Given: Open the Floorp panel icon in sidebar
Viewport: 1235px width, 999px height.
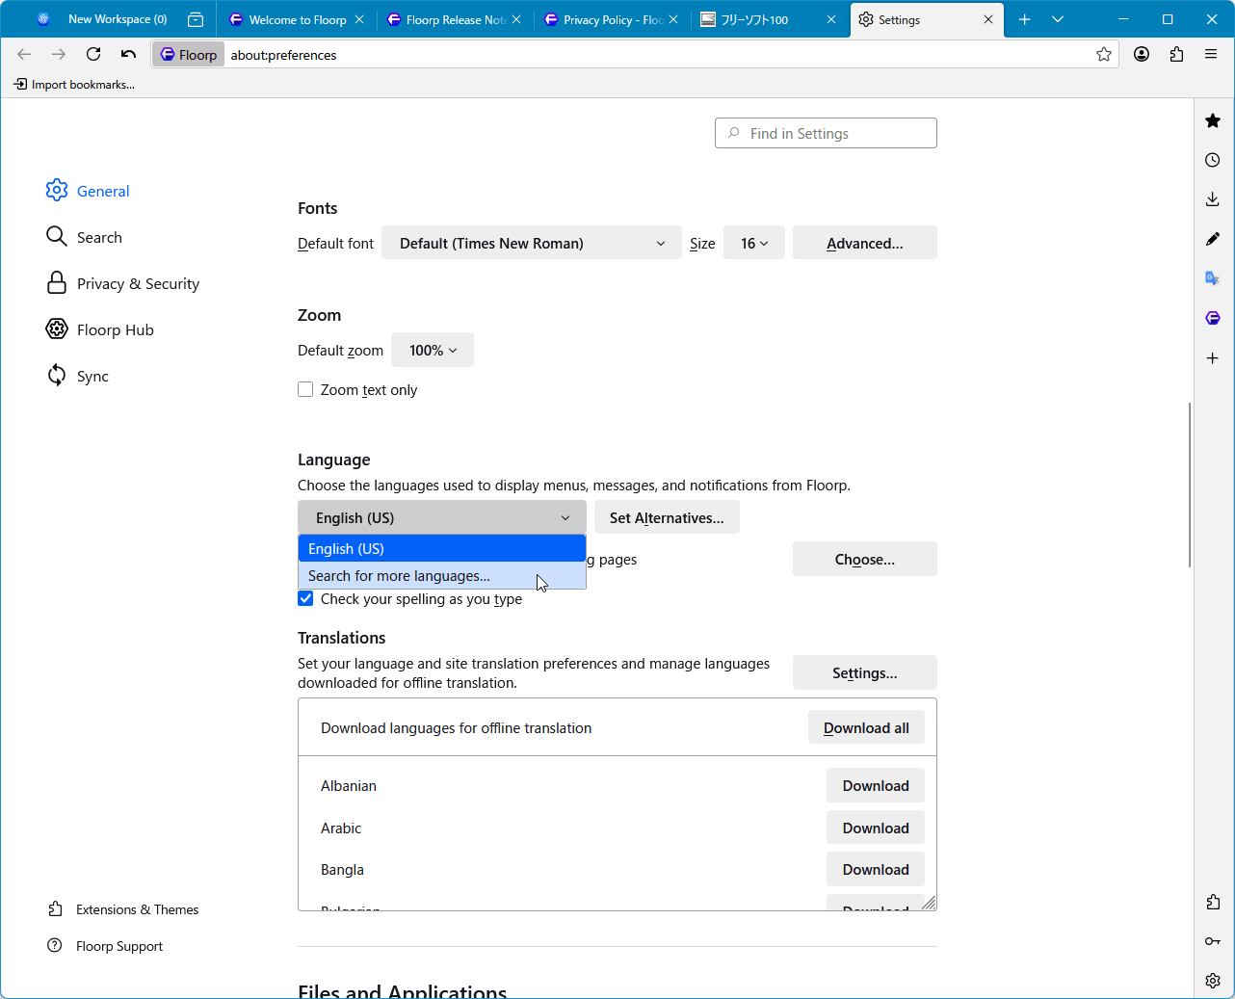Looking at the screenshot, I should (1213, 318).
